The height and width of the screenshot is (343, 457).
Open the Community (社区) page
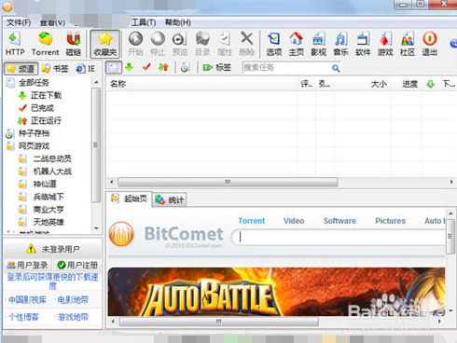tap(408, 44)
